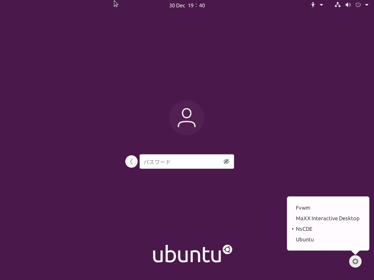Select the Ubuntu session
Screen dimensions: 374x280
point(328,240)
